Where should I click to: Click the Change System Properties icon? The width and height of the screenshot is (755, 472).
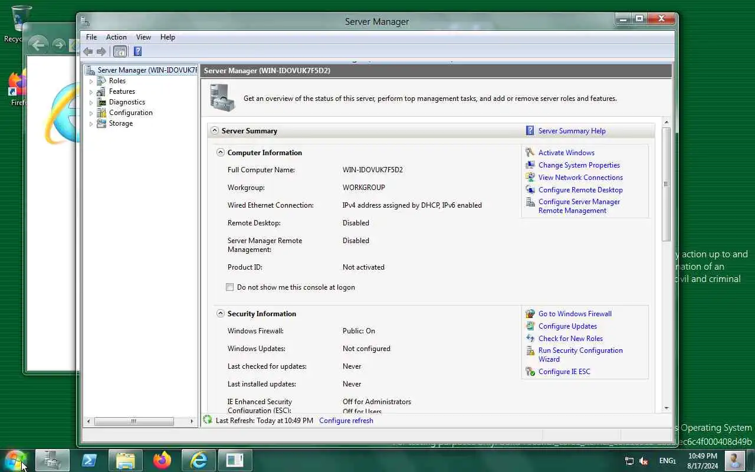pyautogui.click(x=530, y=165)
